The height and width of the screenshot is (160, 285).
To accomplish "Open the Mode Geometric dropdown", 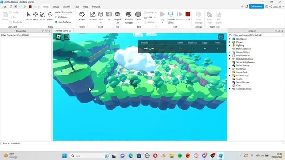I will [x=68, y=12].
